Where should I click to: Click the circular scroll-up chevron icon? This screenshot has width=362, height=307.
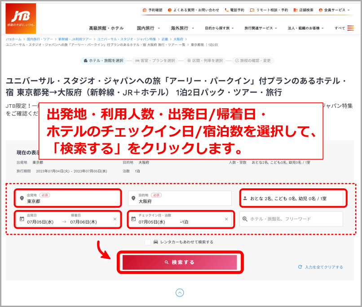tap(180, 293)
